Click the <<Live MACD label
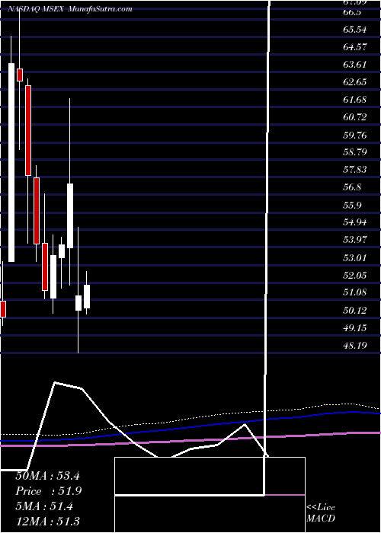The image size is (381, 533). [x=321, y=513]
